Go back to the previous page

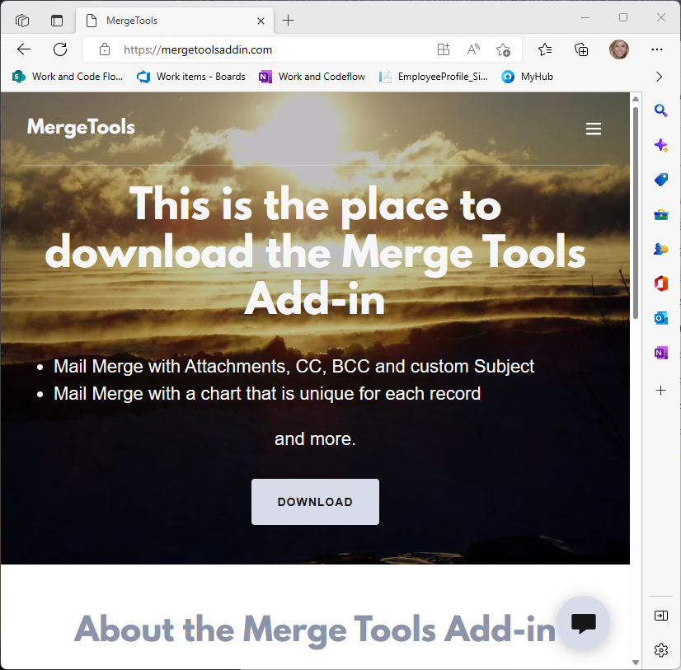pos(24,49)
